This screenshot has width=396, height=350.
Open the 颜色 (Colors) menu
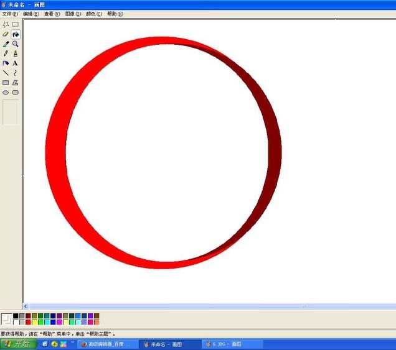coord(93,14)
